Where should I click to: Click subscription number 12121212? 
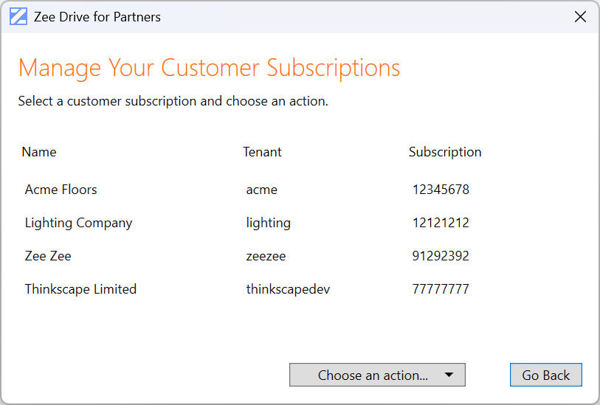pyautogui.click(x=441, y=223)
